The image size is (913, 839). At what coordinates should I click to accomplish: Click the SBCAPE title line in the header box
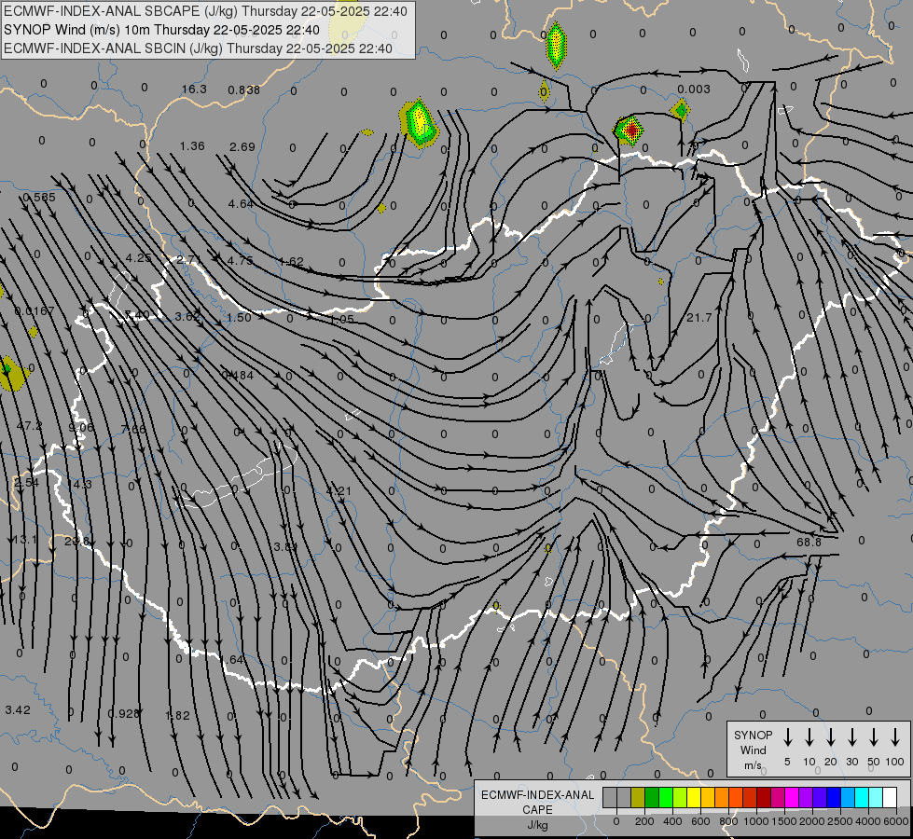pyautogui.click(x=205, y=11)
